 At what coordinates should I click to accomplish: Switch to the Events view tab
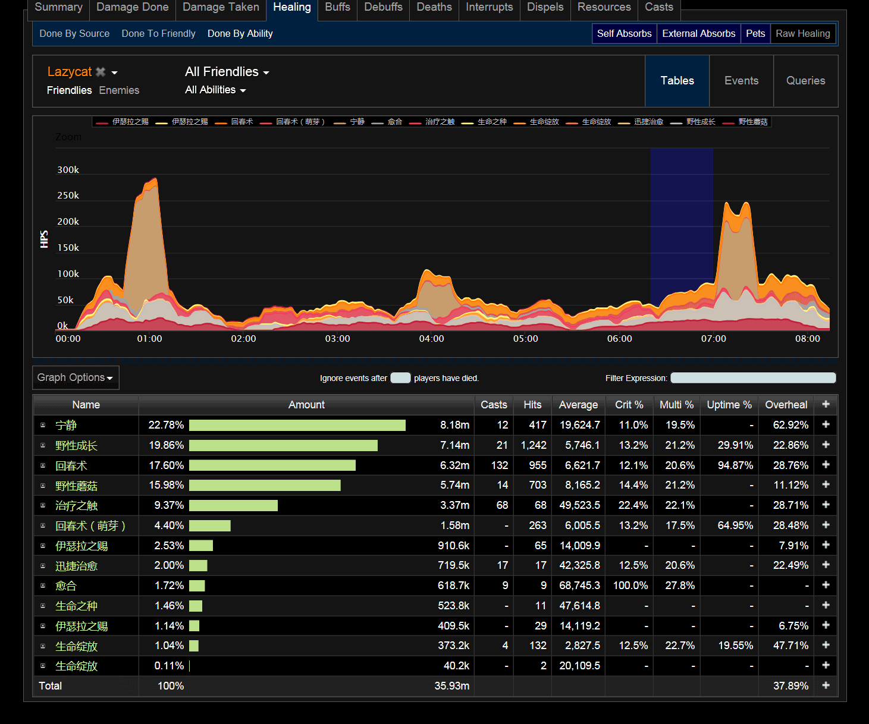741,81
